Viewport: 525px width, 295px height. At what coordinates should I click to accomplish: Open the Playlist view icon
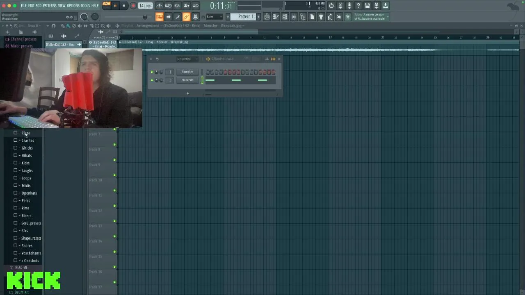(267, 17)
